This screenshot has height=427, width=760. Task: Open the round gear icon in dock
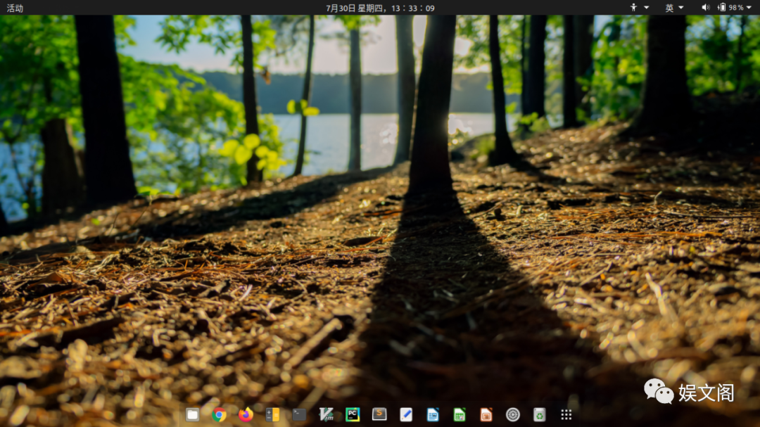pos(512,414)
